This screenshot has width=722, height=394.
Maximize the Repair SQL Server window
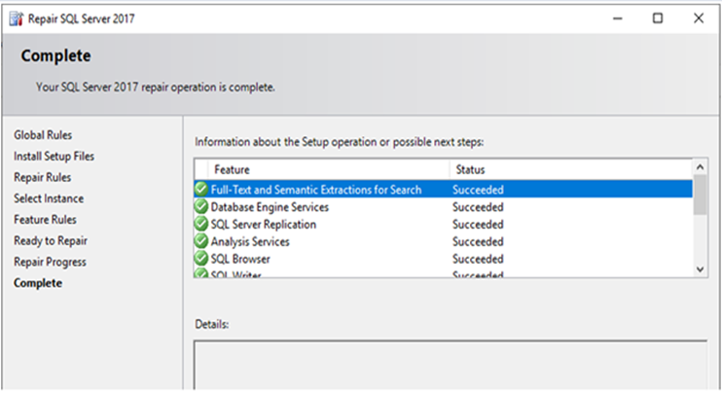(658, 18)
